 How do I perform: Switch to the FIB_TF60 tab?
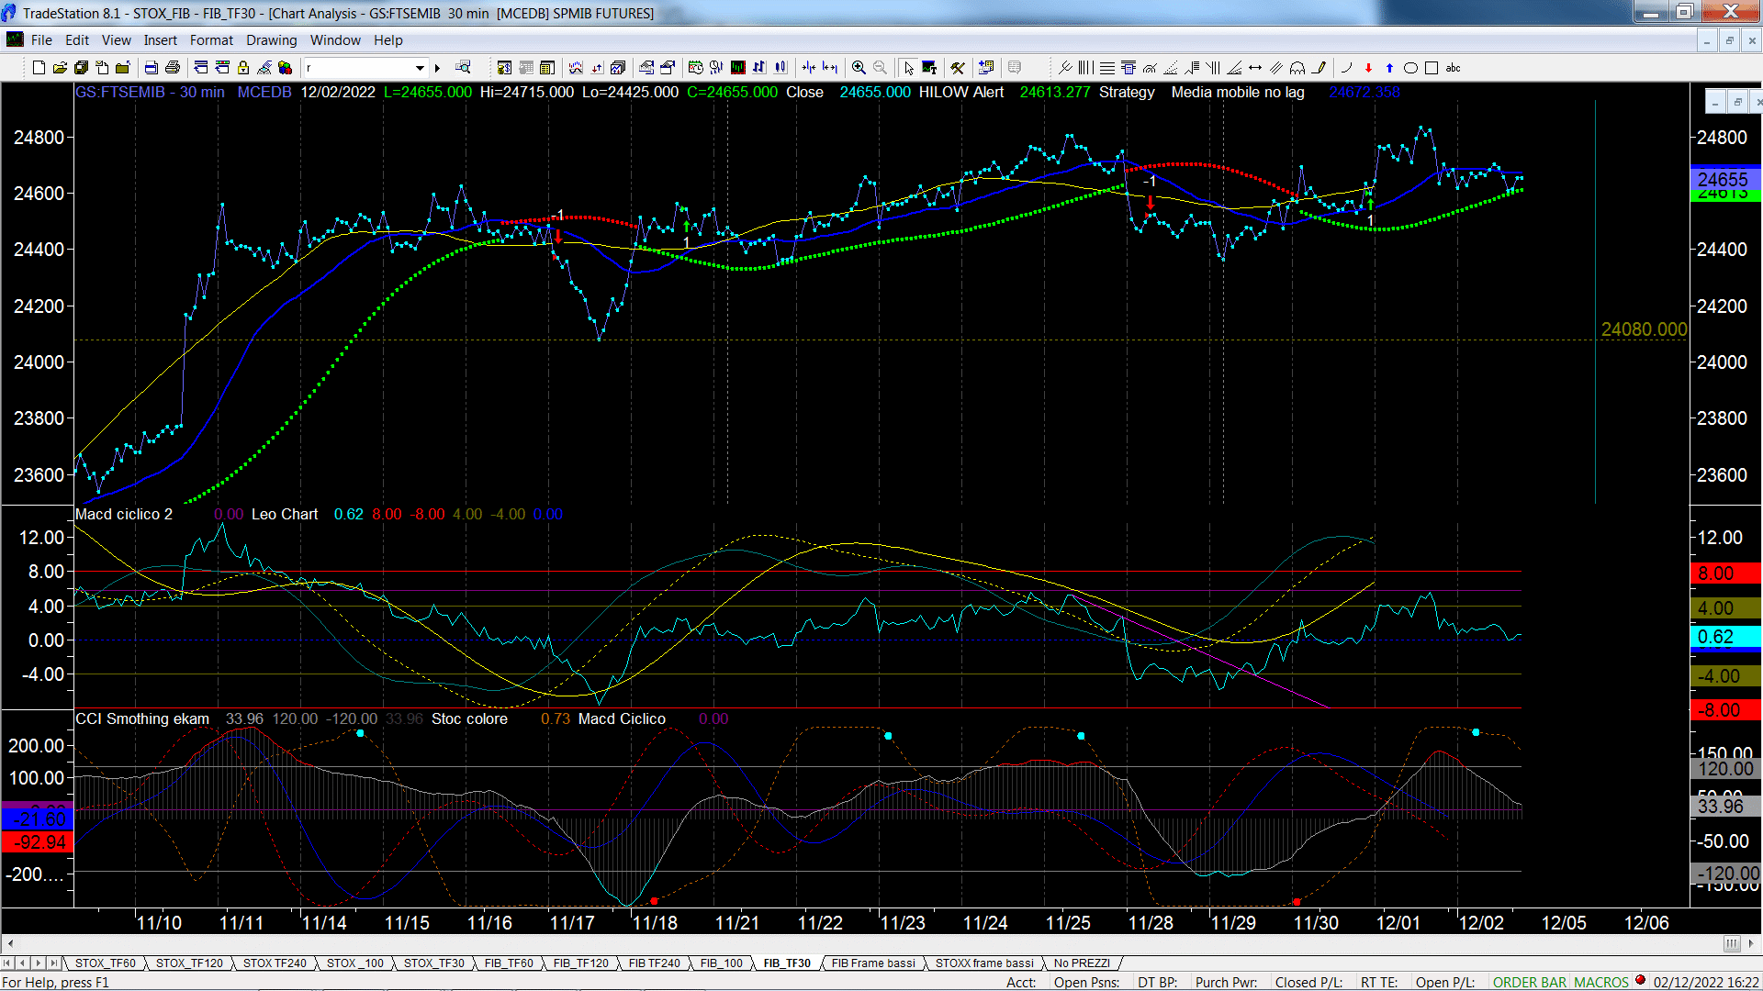click(509, 963)
